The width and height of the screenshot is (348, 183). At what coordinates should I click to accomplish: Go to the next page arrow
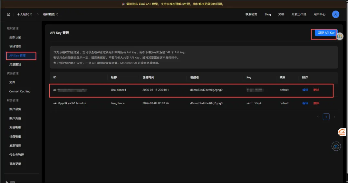pos(334,117)
